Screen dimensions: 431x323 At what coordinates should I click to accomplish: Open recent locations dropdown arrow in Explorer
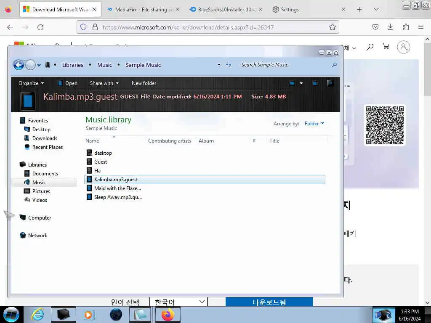point(39,65)
